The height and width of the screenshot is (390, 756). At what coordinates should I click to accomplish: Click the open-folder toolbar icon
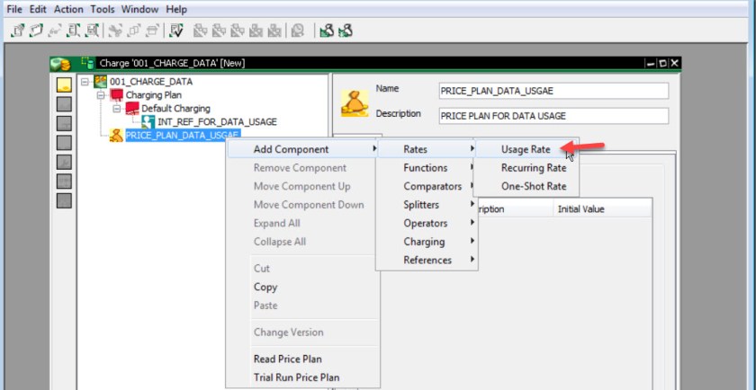click(x=36, y=31)
